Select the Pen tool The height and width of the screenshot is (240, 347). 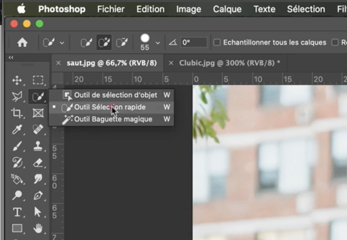coord(38,195)
